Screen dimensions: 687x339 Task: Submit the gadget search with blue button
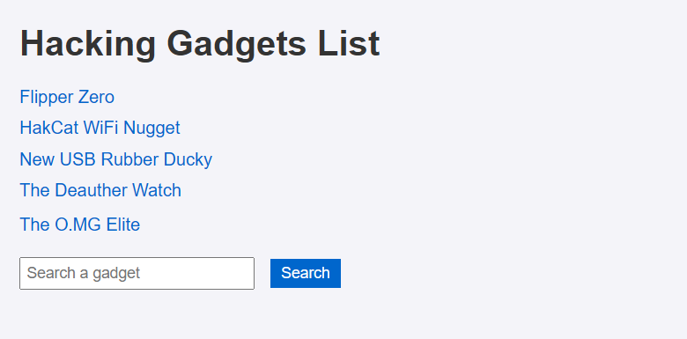306,273
